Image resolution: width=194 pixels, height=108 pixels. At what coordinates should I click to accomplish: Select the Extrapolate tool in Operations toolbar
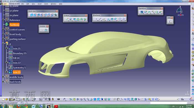pyautogui.click(x=160, y=12)
